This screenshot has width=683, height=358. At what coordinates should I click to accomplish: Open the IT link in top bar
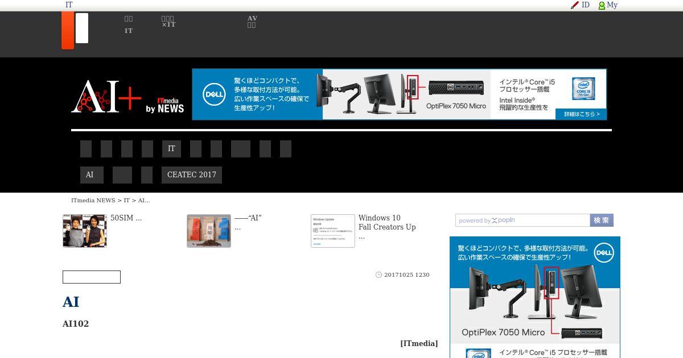tap(69, 5)
